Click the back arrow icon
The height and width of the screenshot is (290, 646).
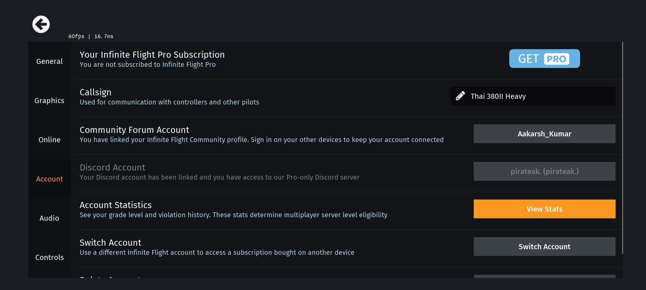point(41,24)
